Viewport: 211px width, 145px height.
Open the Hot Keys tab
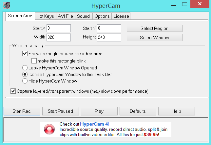pos(45,16)
